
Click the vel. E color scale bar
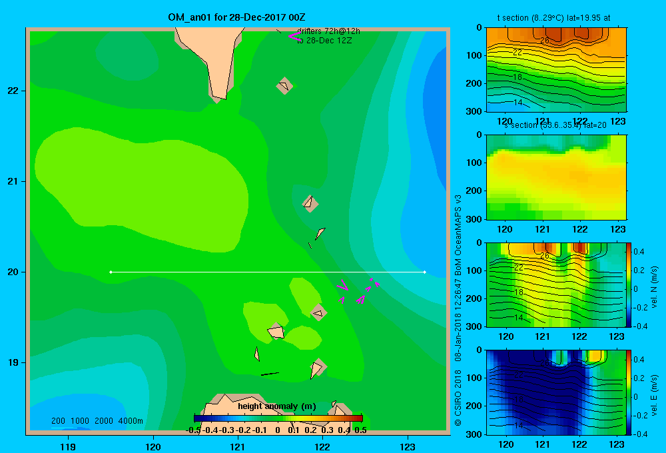(629, 392)
